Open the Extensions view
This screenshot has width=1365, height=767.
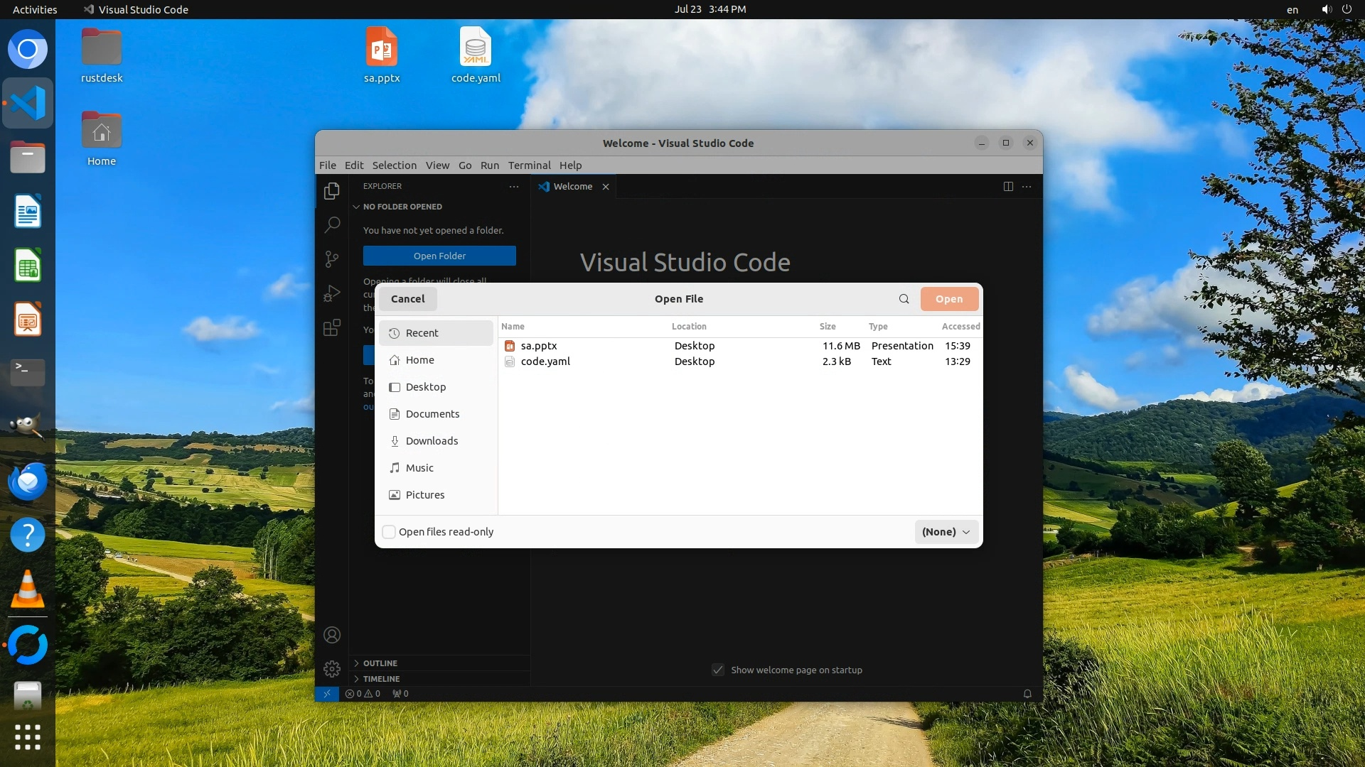332,327
